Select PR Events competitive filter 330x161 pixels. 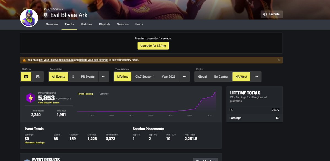(x=88, y=77)
